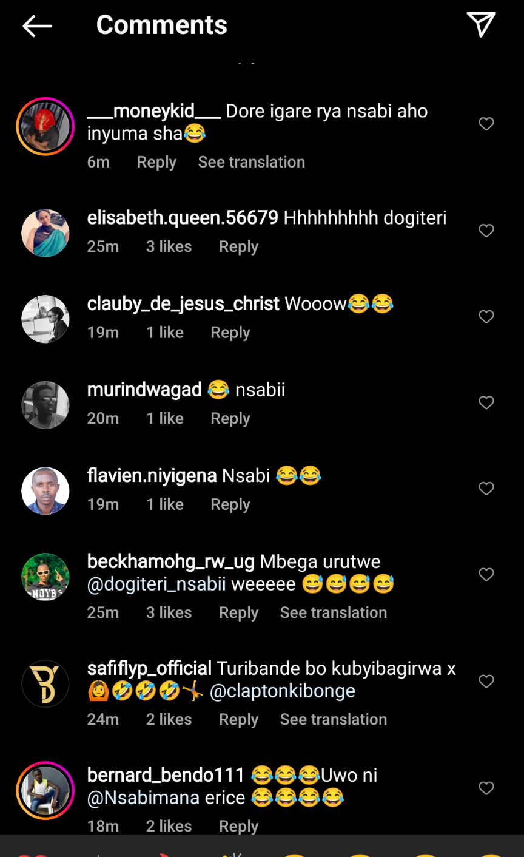This screenshot has width=524, height=857.
Task: Like bernard_bendo111's comment
Action: tap(486, 788)
